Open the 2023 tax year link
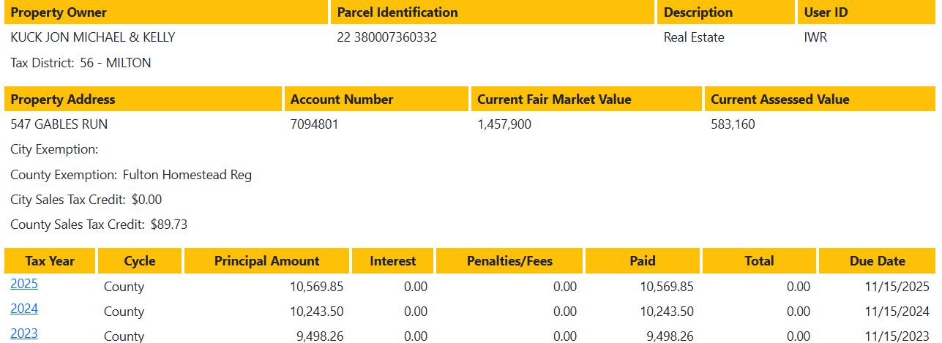The height and width of the screenshot is (343, 942). [24, 333]
